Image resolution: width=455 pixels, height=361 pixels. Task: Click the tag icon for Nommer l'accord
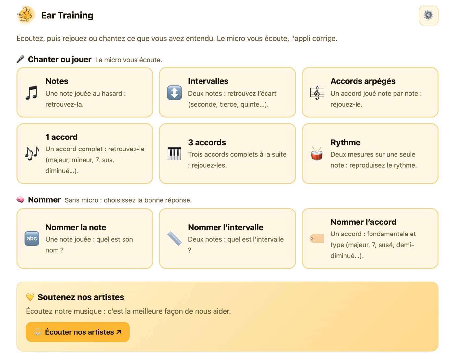(x=317, y=238)
